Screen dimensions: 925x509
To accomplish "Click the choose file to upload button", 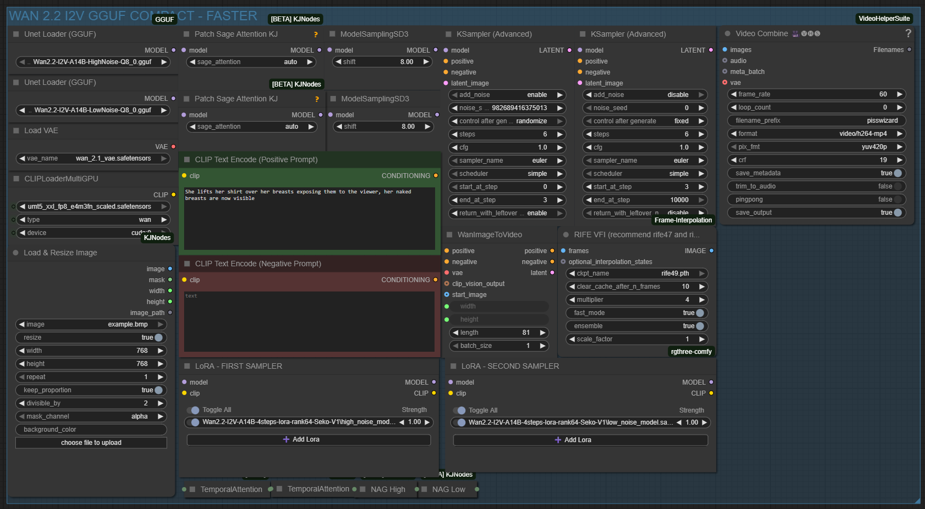I will (x=91, y=443).
